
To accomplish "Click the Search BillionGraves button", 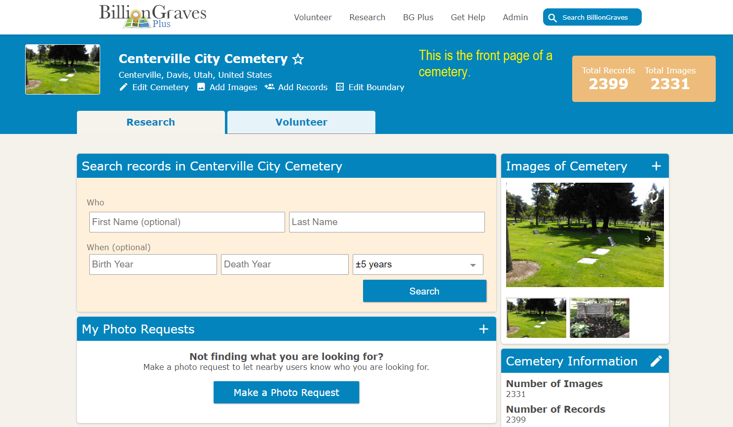I will point(592,17).
